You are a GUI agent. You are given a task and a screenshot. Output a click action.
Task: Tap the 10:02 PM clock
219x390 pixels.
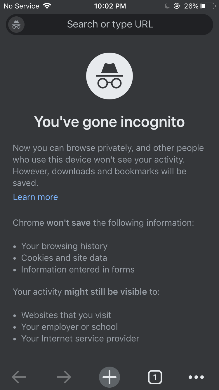click(110, 6)
